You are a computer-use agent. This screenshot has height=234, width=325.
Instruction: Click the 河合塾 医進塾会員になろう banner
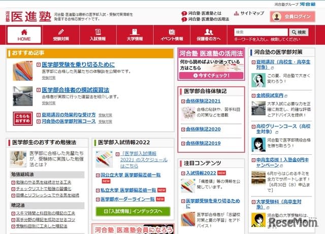[133, 229]
